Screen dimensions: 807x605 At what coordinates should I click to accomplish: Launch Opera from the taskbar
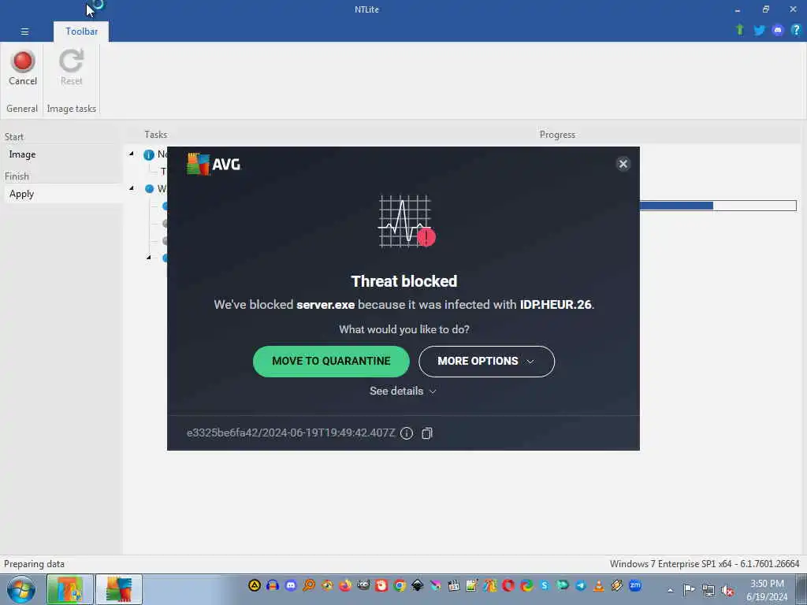click(x=508, y=585)
